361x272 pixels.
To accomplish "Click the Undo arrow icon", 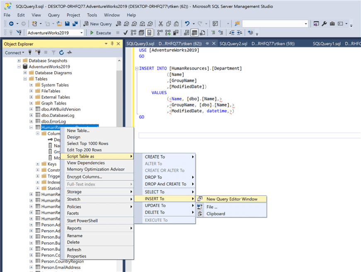I will pyautogui.click(x=187, y=24).
